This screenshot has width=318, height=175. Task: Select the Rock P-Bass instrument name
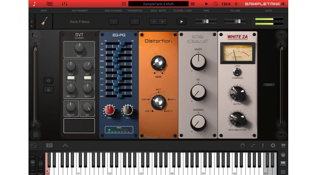[79, 22]
